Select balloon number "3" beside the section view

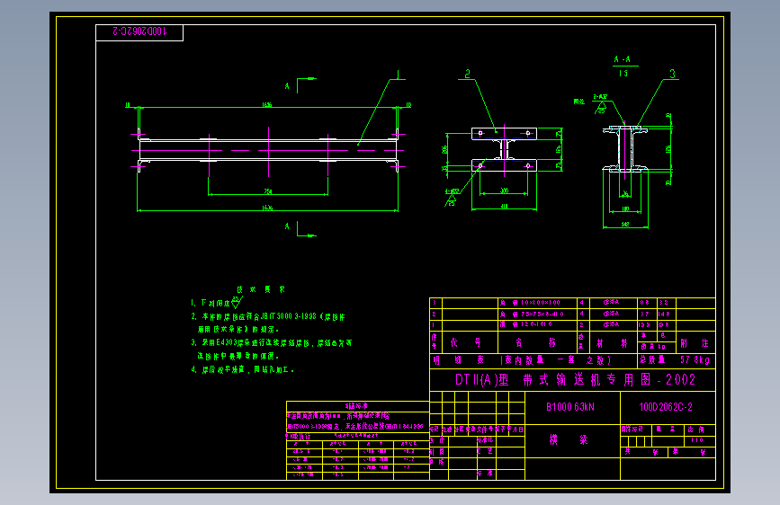click(x=673, y=74)
